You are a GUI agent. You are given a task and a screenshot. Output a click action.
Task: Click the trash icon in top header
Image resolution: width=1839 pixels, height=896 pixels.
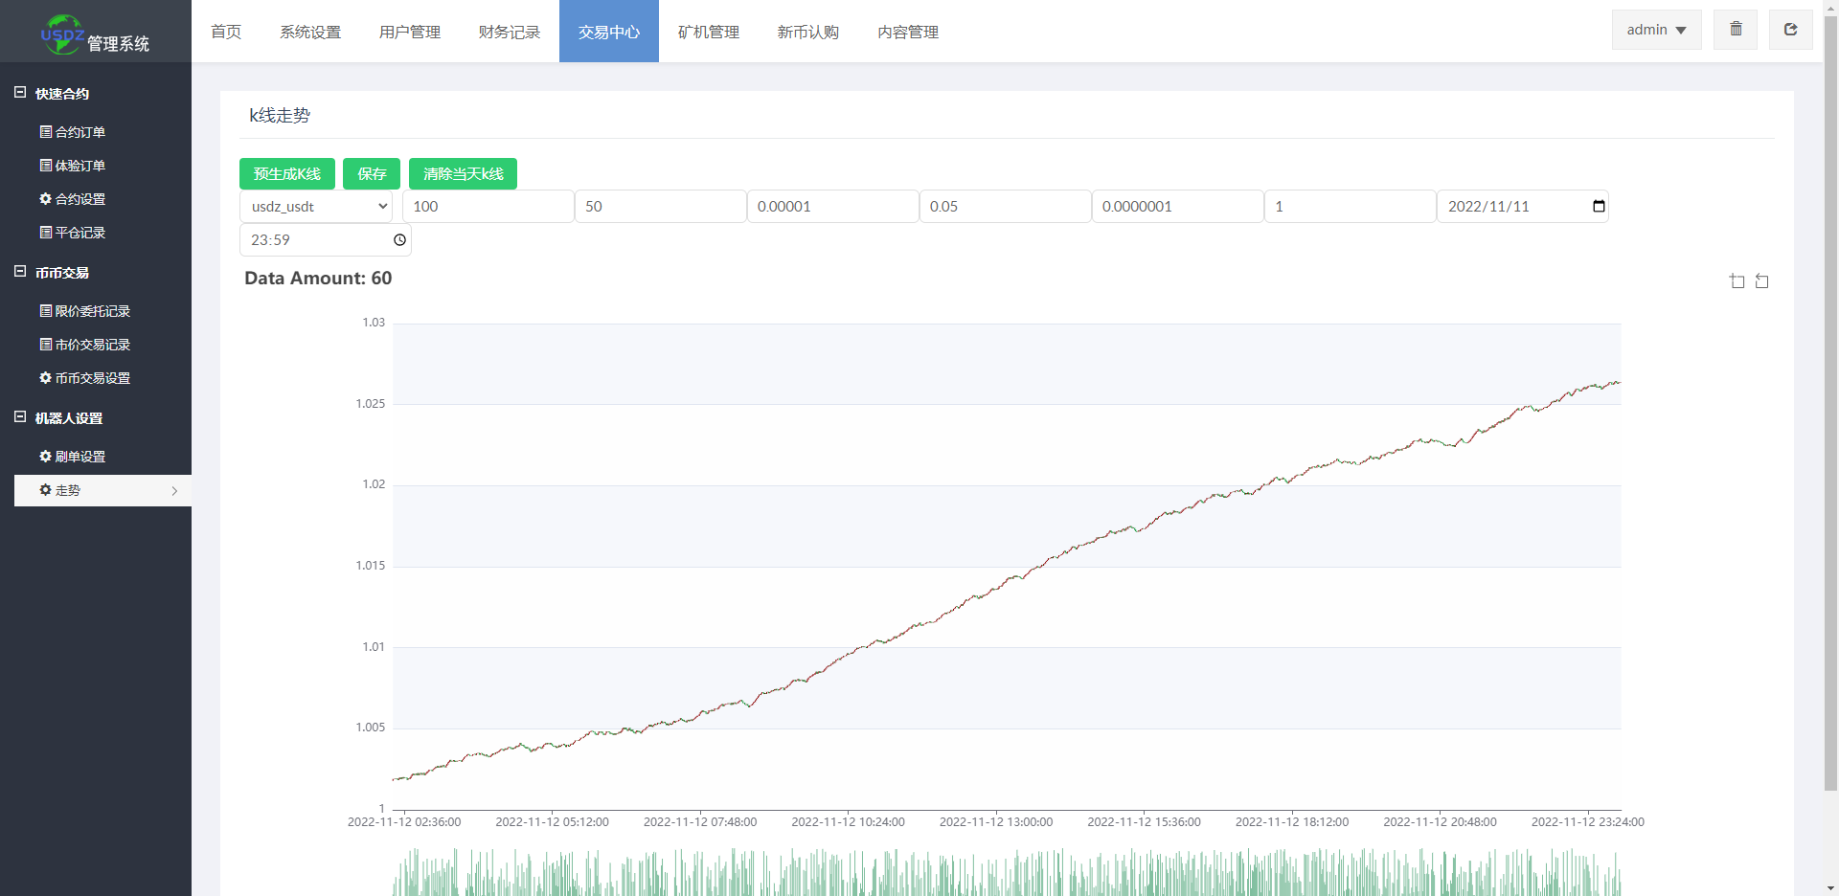[1736, 30]
